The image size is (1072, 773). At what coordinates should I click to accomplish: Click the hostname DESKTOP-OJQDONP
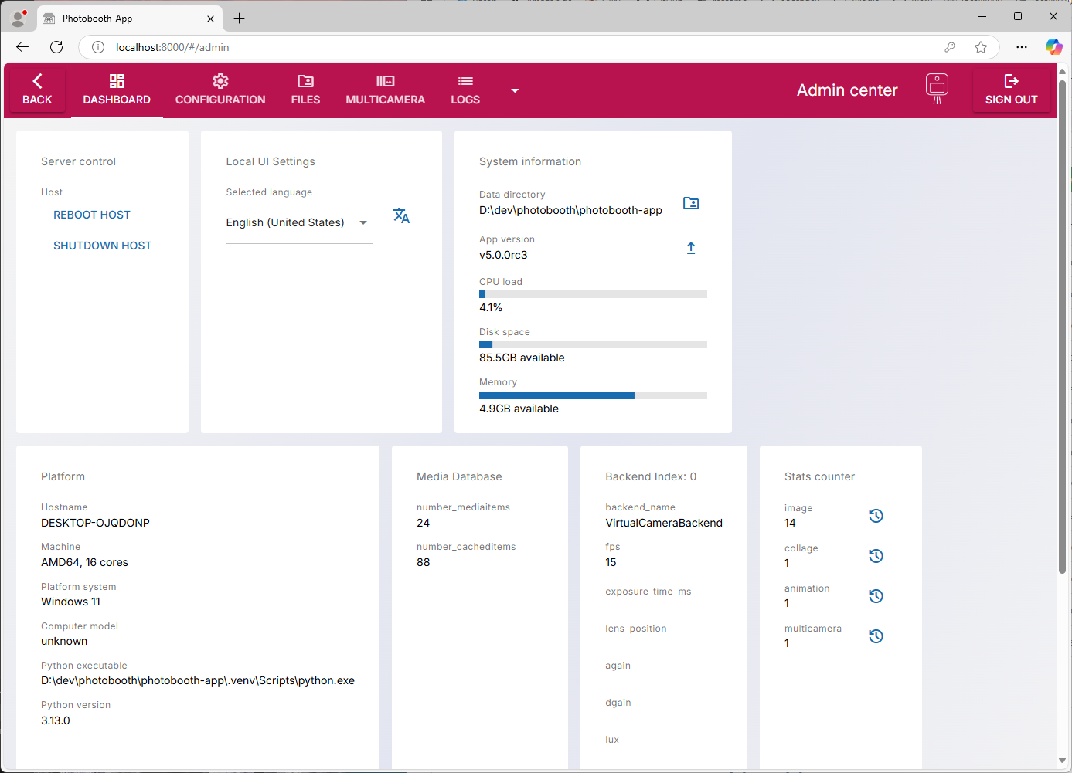point(95,523)
